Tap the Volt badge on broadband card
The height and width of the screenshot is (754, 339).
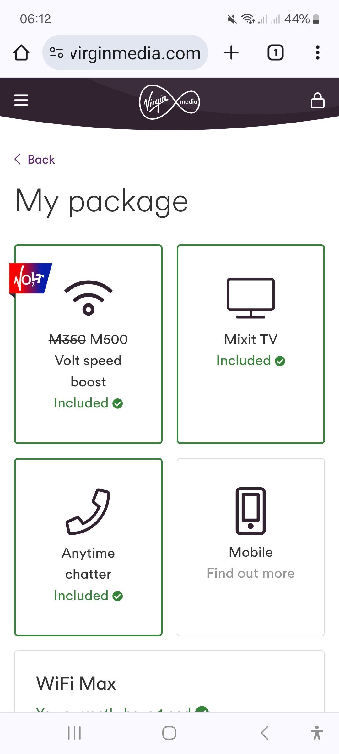pyautogui.click(x=31, y=279)
